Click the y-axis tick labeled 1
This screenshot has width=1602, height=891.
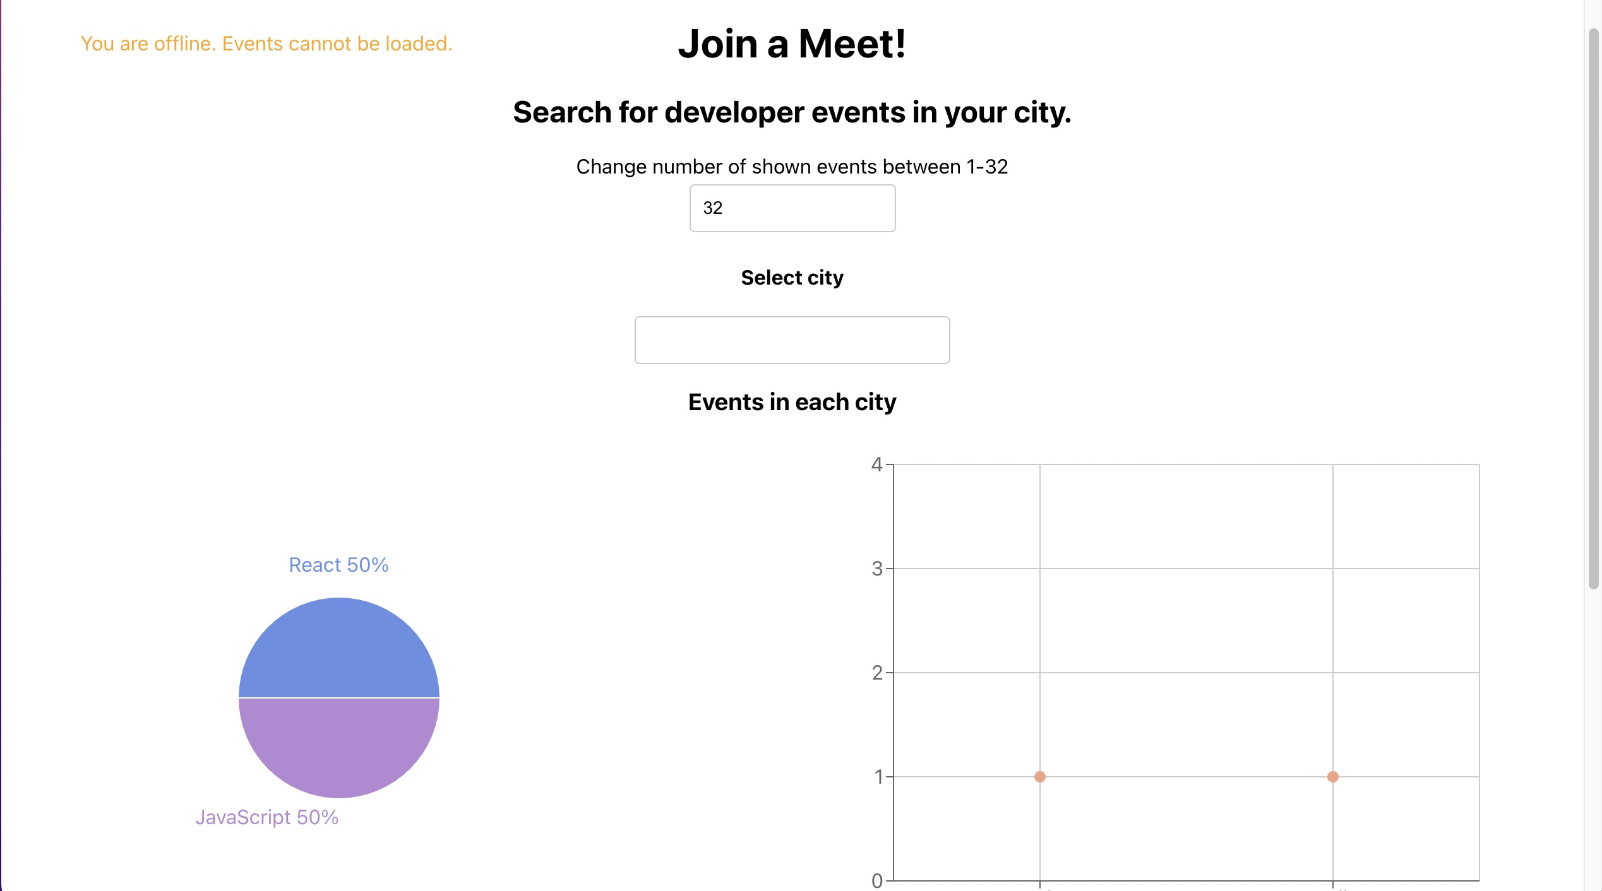point(878,777)
